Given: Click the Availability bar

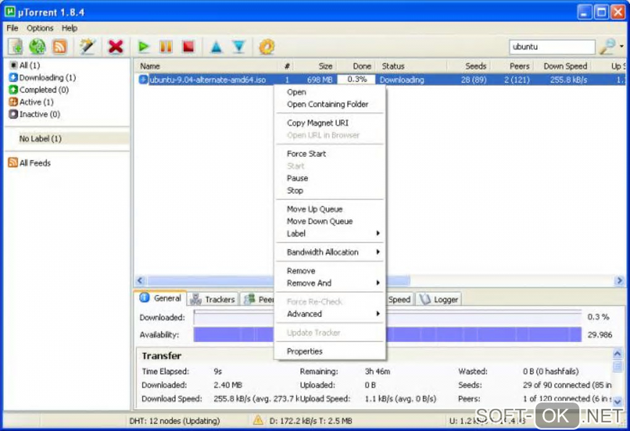Looking at the screenshot, I should point(387,335).
